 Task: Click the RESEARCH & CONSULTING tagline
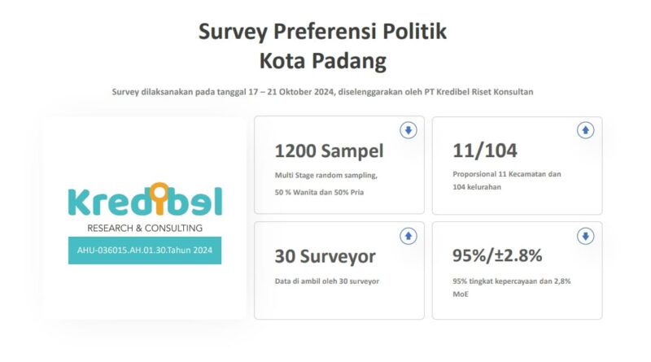tap(145, 228)
